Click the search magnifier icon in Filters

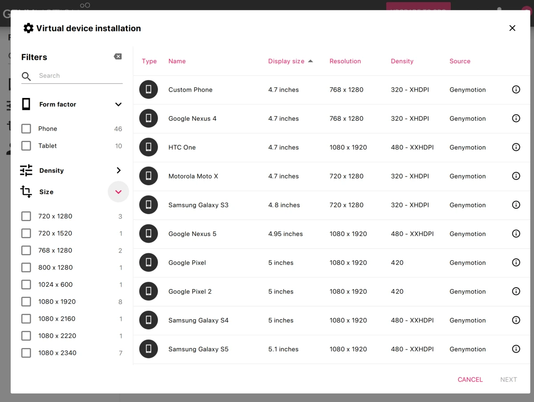26,76
